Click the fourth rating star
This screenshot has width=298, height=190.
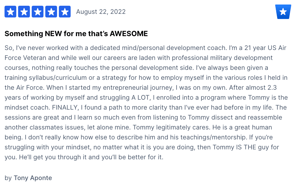pos(51,11)
